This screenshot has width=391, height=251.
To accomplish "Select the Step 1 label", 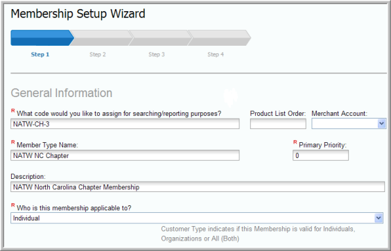I will (x=40, y=54).
